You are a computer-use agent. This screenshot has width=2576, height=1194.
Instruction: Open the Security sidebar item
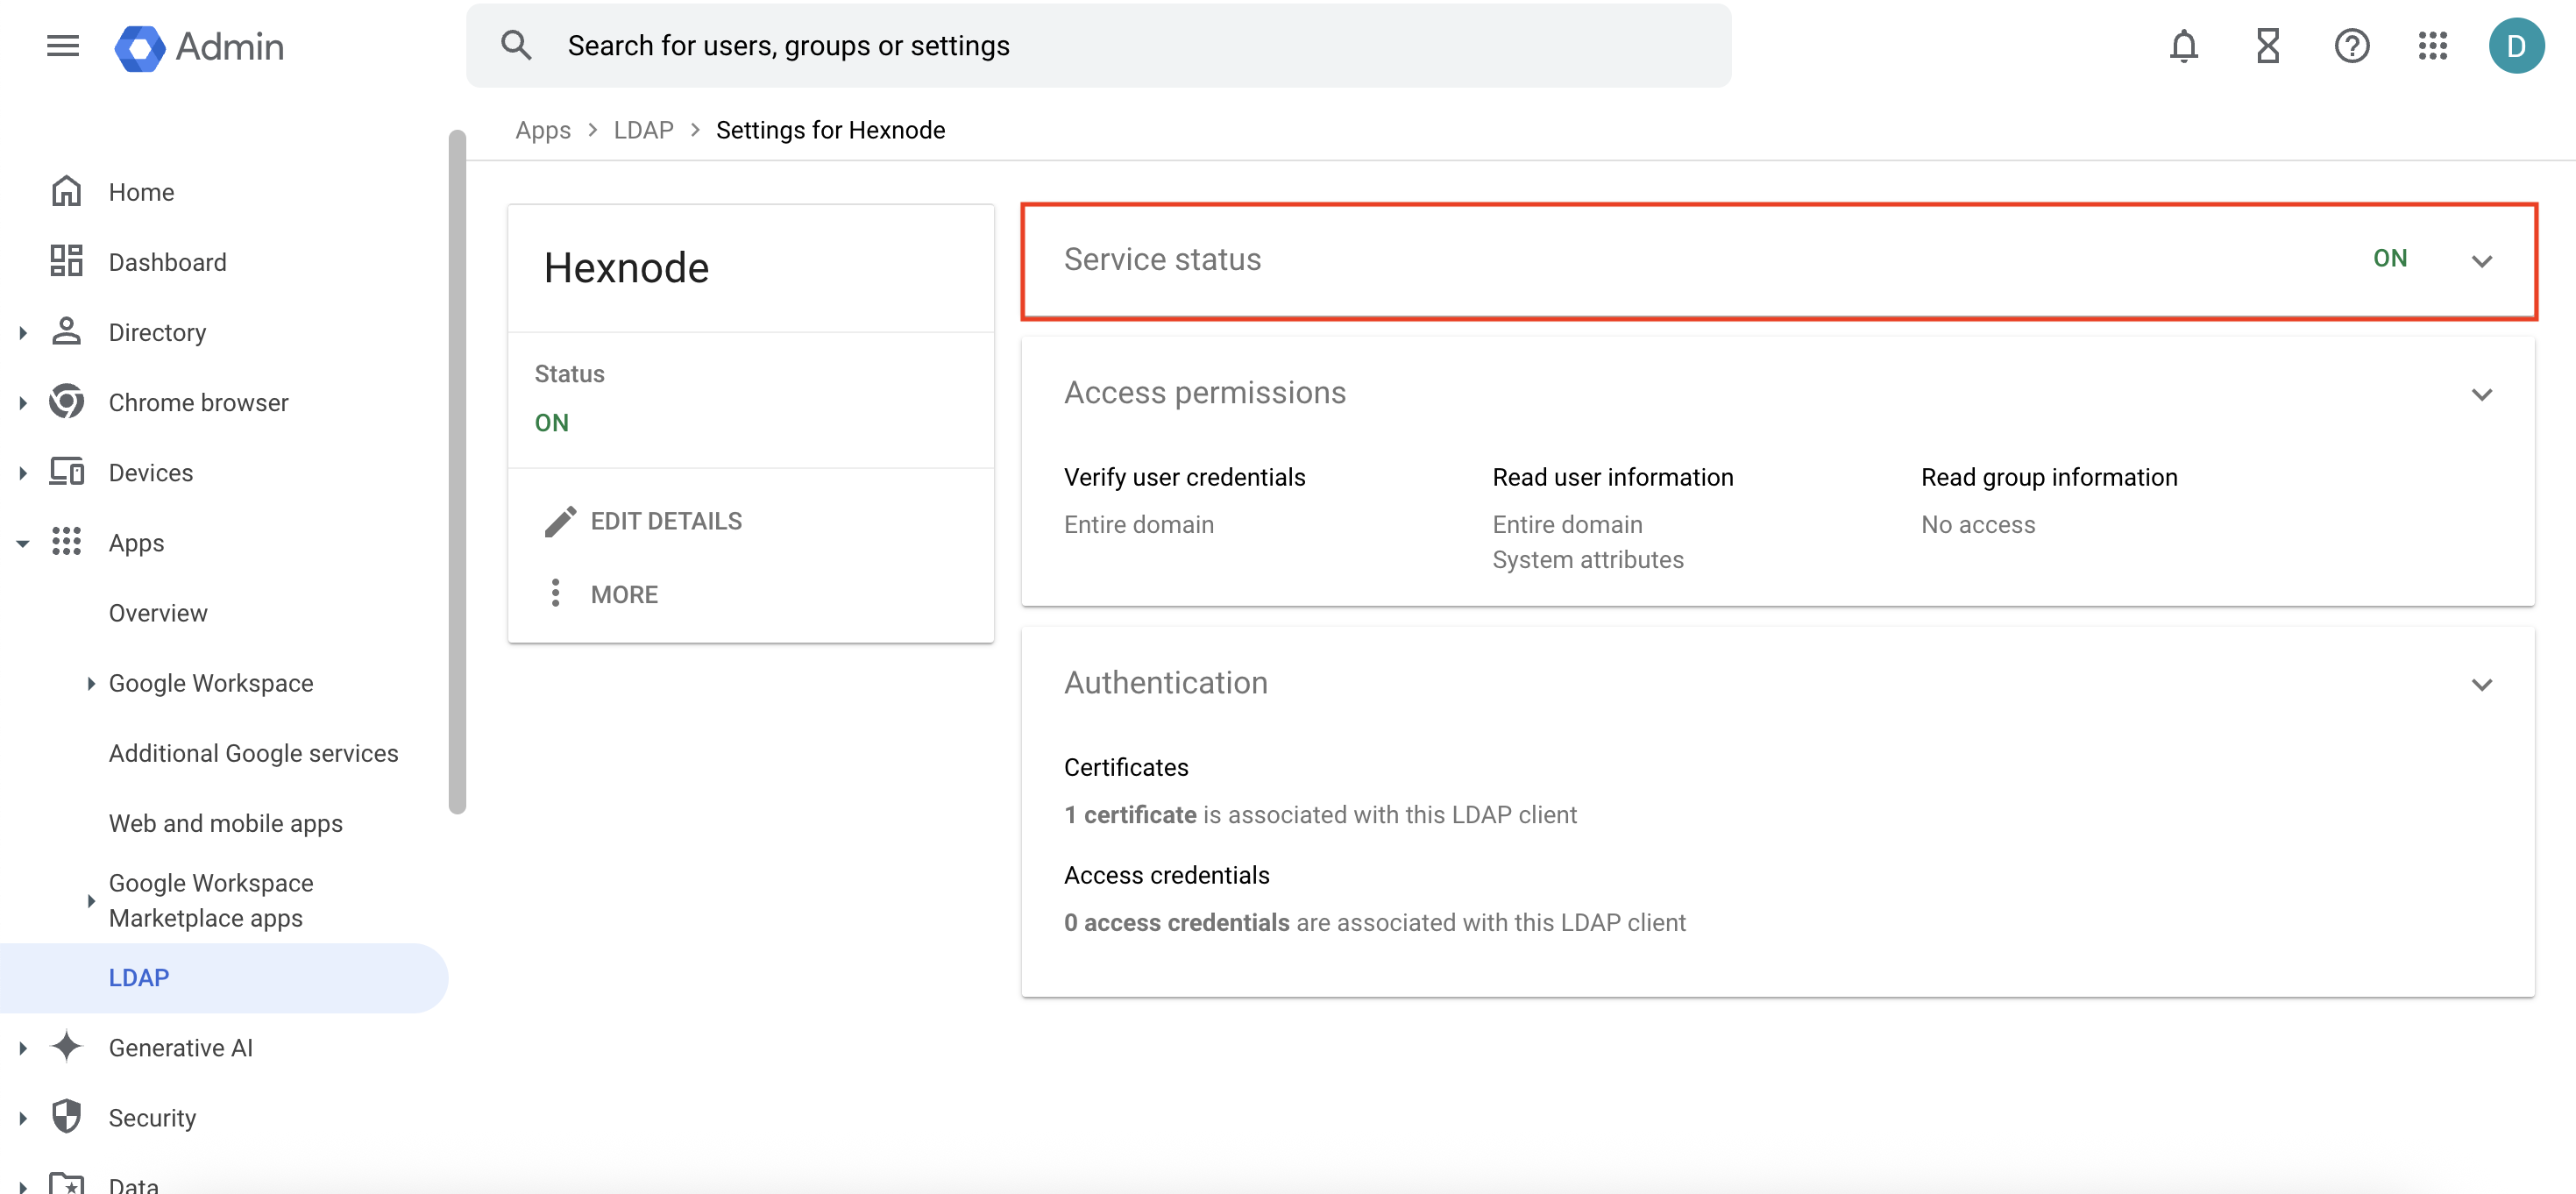152,1117
